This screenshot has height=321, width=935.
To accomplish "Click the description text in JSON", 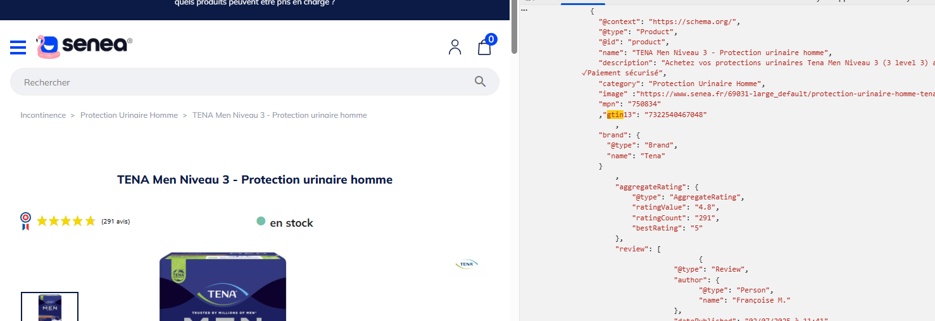I will pos(798,63).
